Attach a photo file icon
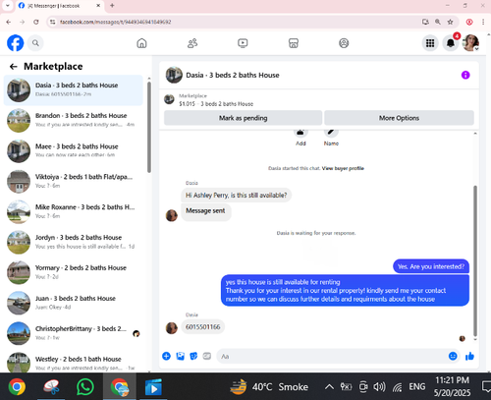 click(180, 356)
